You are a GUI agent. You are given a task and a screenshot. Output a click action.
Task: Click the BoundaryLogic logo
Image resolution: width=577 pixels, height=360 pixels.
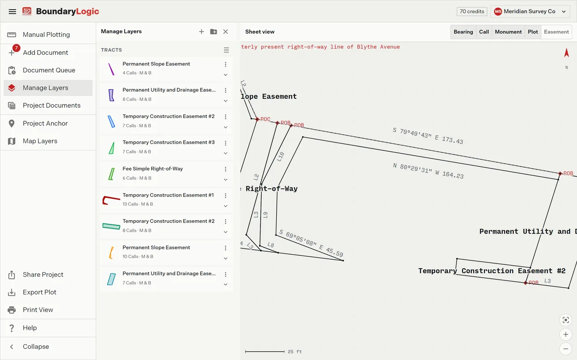click(60, 12)
